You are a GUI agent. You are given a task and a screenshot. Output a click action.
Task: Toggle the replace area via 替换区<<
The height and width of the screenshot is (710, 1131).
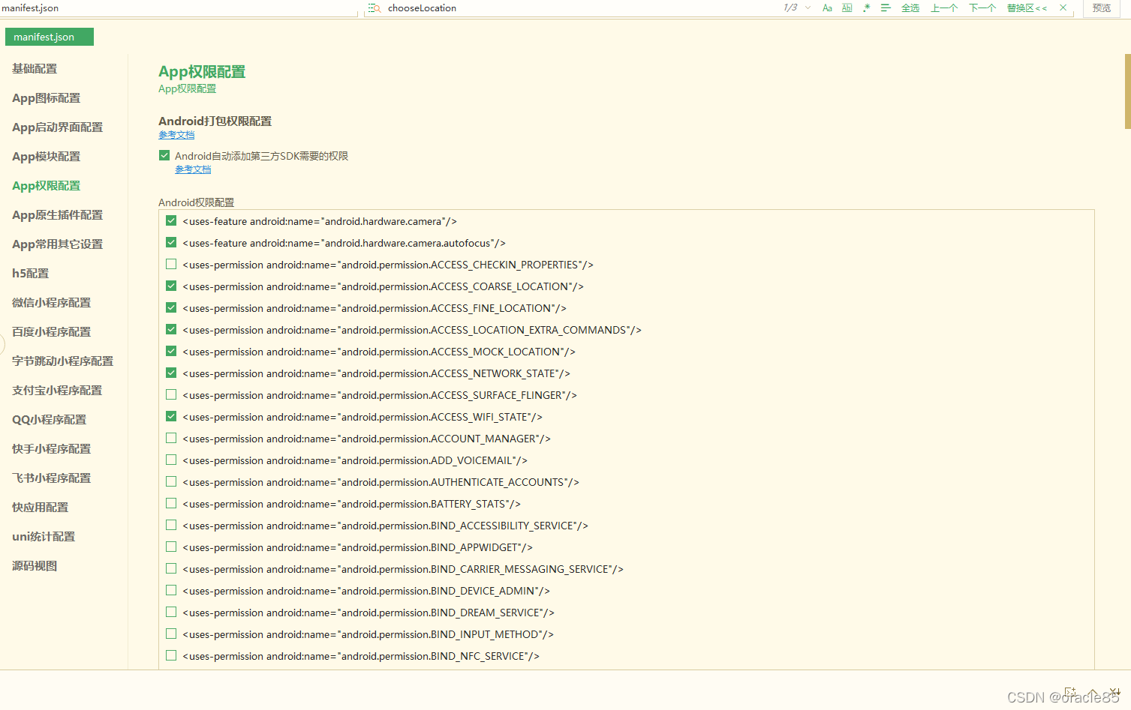(x=1027, y=8)
